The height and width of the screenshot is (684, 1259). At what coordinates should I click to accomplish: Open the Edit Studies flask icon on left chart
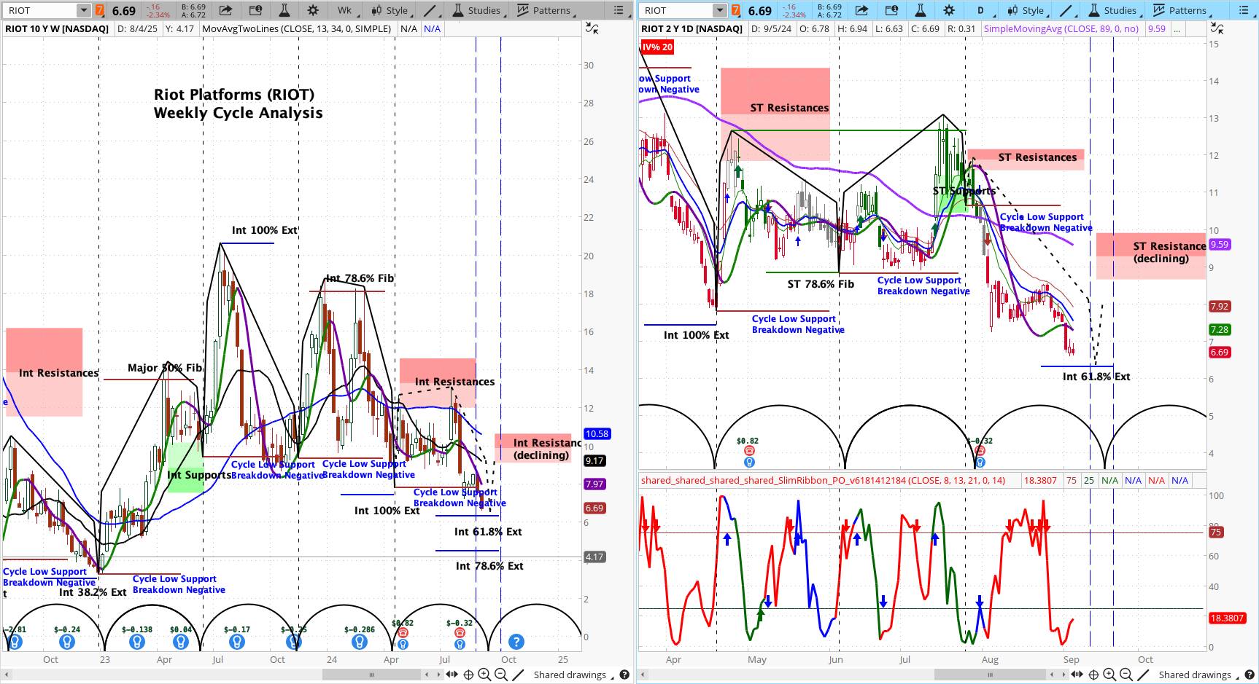(x=284, y=10)
